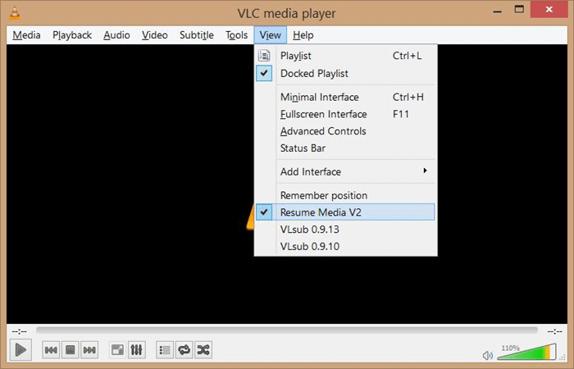Image resolution: width=574 pixels, height=369 pixels.
Task: Select Remember position extension
Action: coord(345,195)
